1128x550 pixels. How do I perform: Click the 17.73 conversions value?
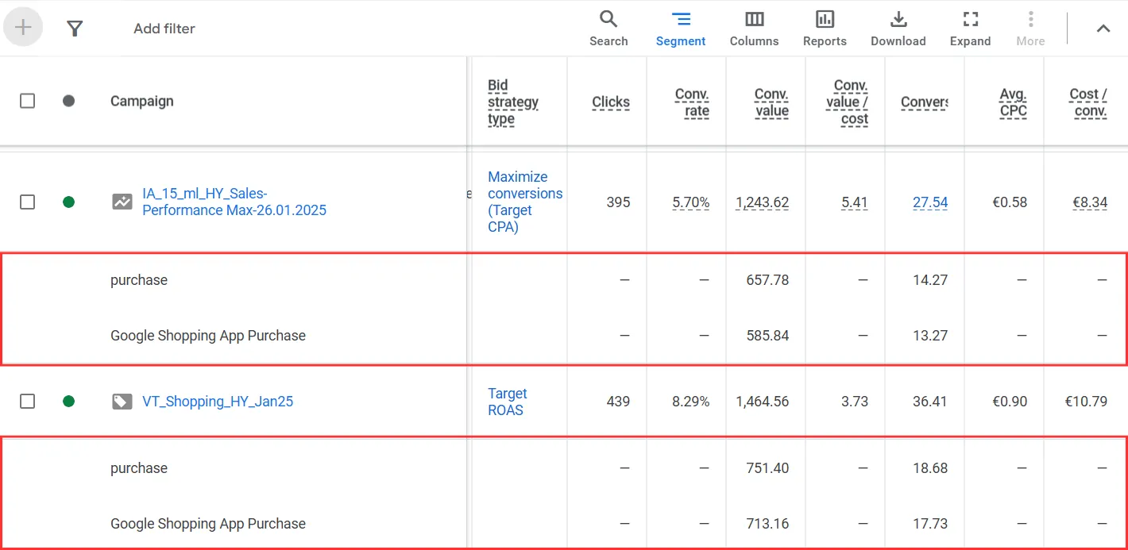click(930, 524)
